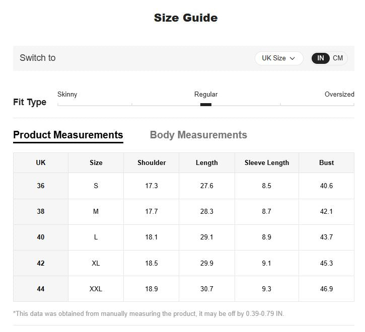Click the chevron arrow beside UK Size
This screenshot has height=332, width=365.
pyautogui.click(x=292, y=58)
